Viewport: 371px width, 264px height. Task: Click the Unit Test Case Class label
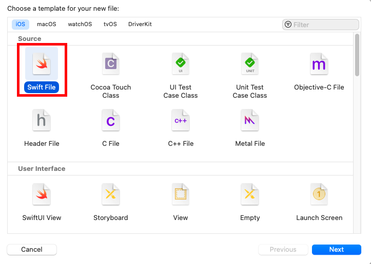tap(250, 91)
